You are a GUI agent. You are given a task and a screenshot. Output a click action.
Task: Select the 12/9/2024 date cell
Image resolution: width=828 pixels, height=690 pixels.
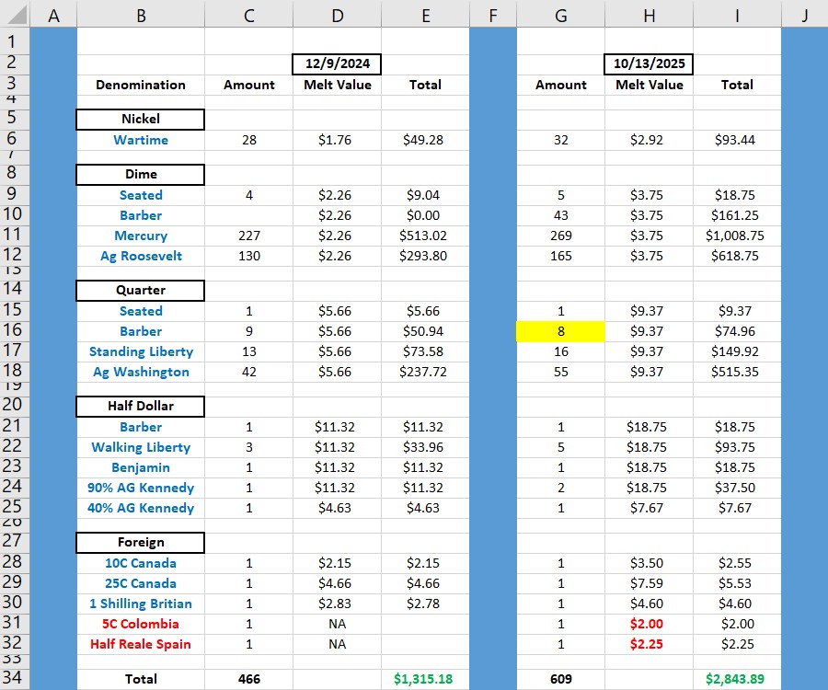coord(337,63)
